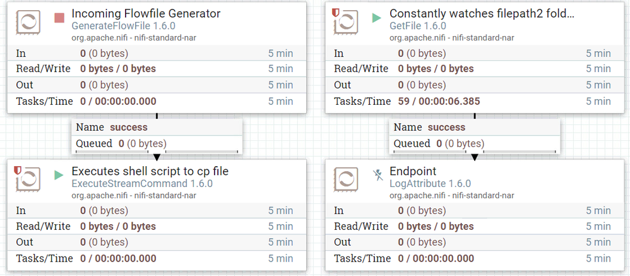The image size is (630, 276).
Task: Click the GetFile processor icon
Action: pyautogui.click(x=347, y=23)
